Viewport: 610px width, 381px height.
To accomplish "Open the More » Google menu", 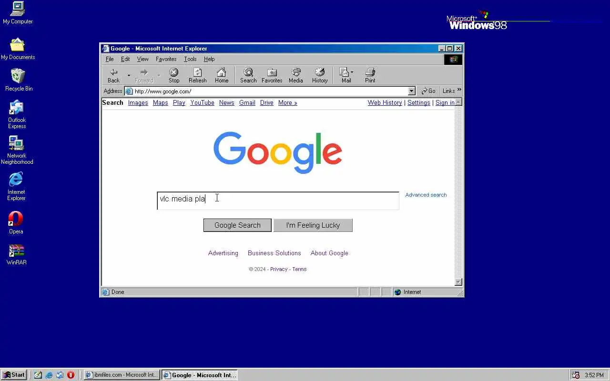I will (287, 102).
